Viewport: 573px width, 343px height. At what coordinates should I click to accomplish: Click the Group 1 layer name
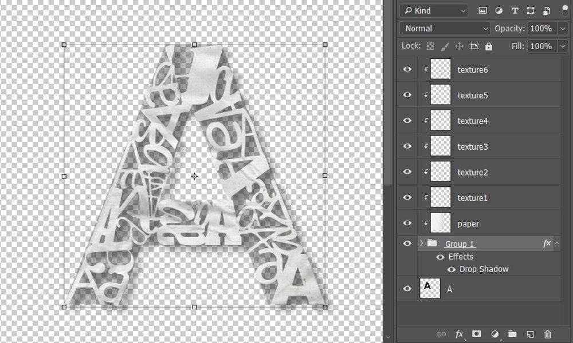click(460, 244)
